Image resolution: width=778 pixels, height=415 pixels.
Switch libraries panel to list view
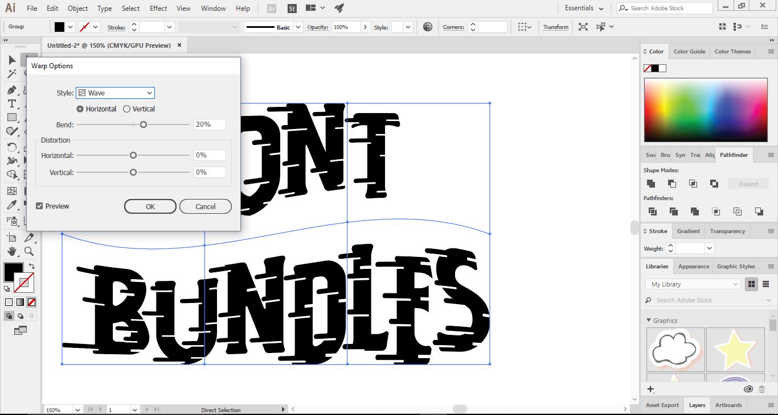click(765, 284)
